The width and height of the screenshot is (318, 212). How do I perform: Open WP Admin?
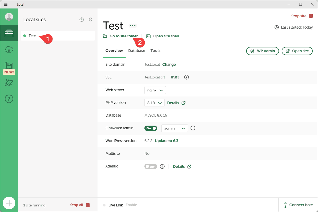pos(263,51)
